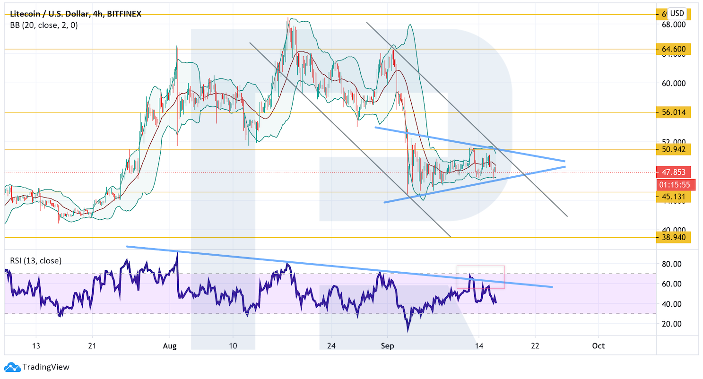Select the RSI (13, close) indicator label

pos(36,260)
